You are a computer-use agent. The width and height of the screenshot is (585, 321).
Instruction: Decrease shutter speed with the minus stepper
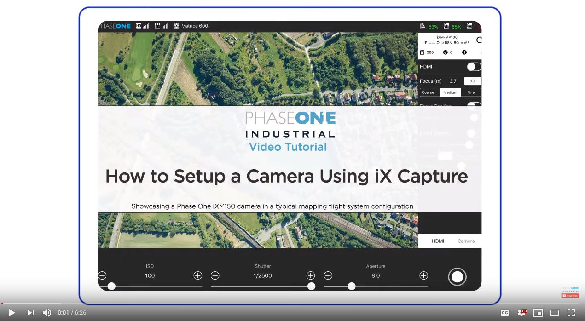(x=215, y=275)
